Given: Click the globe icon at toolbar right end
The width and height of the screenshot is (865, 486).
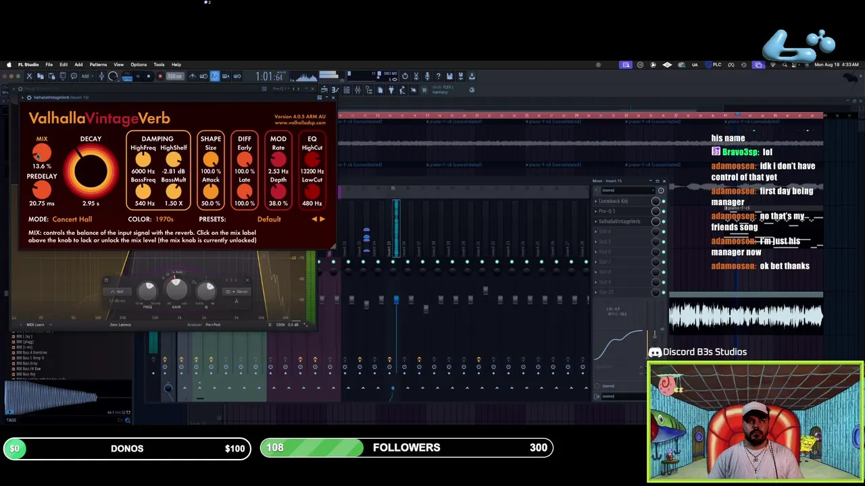Looking at the screenshot, I should [x=472, y=90].
